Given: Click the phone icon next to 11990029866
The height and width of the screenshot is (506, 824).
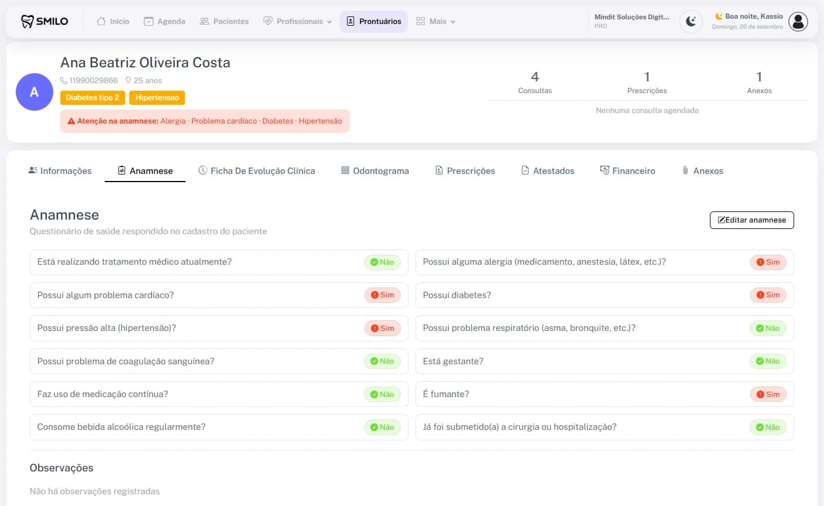Looking at the screenshot, I should [x=64, y=80].
